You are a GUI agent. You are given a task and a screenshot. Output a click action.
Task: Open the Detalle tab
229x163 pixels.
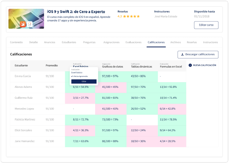pyautogui.click(x=33, y=42)
